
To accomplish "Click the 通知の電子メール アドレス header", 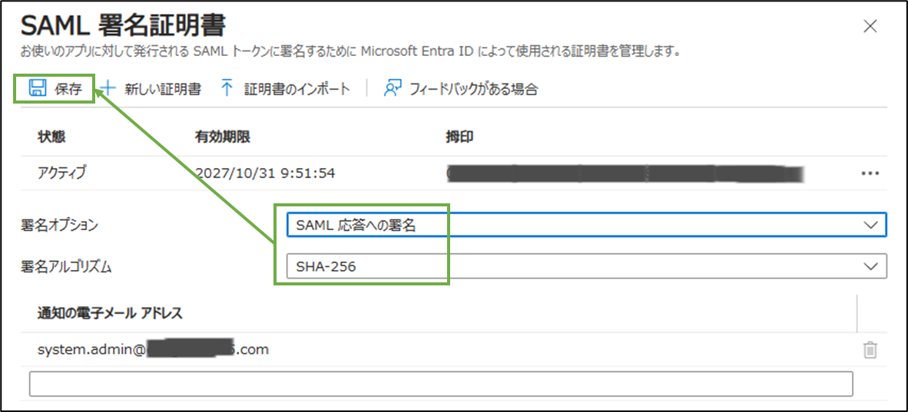I will pos(109,314).
